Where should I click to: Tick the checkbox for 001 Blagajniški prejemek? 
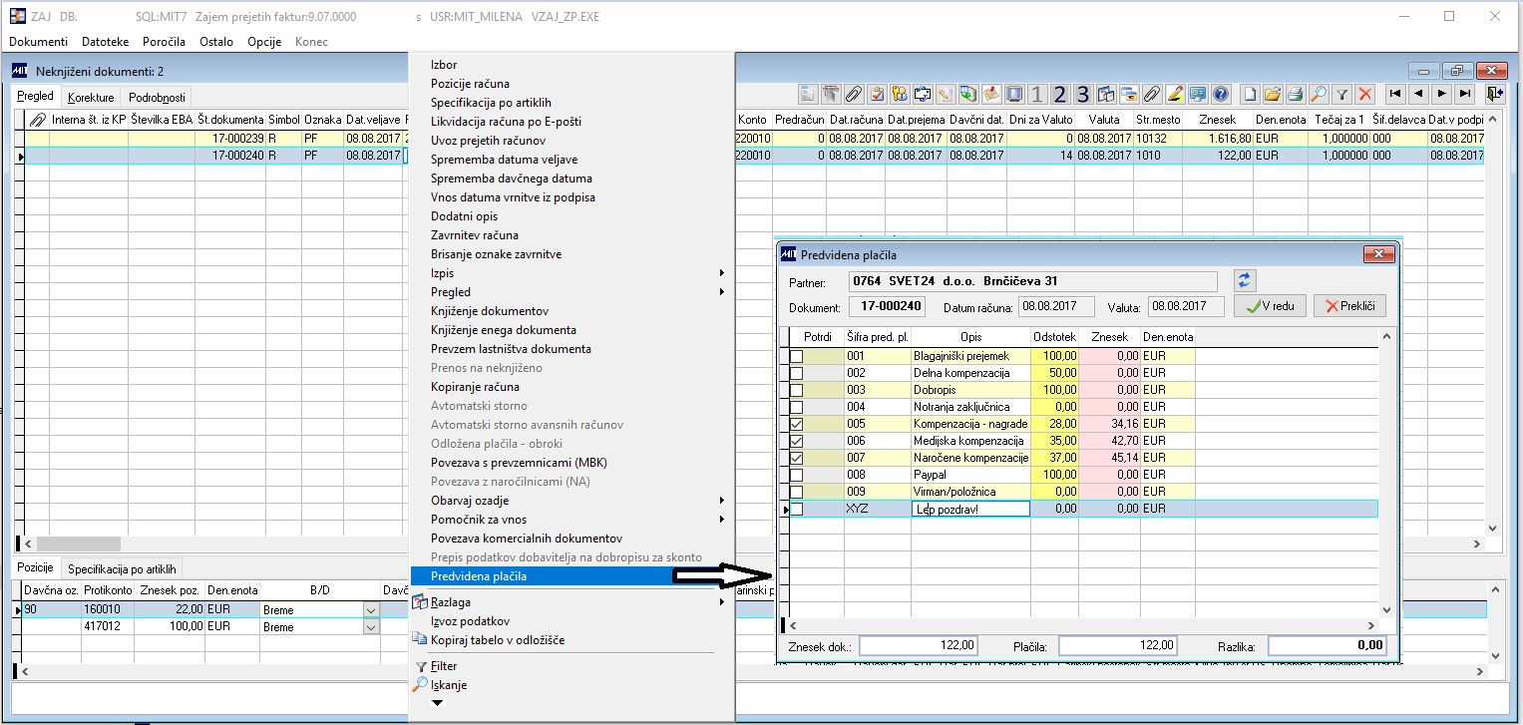click(796, 356)
